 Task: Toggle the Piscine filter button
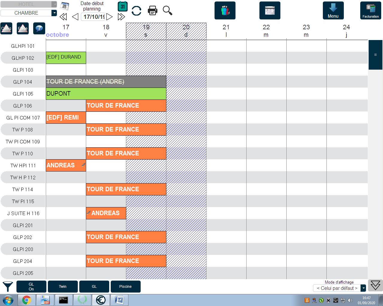pos(125,287)
